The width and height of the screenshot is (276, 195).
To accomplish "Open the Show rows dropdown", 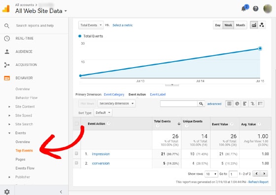I will (211, 174).
